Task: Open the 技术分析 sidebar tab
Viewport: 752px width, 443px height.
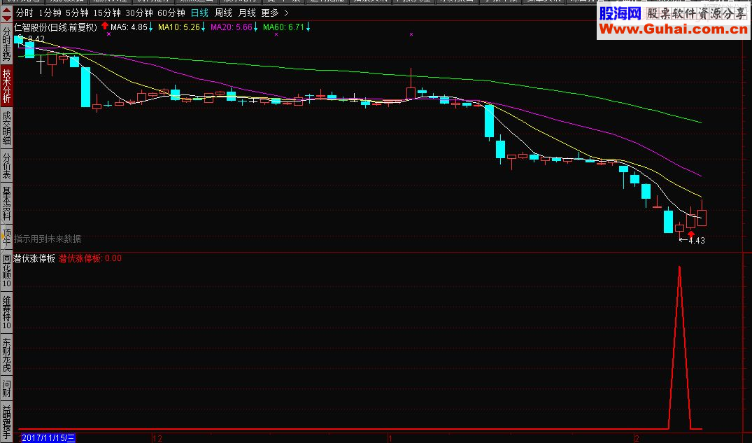Action: 6,86
